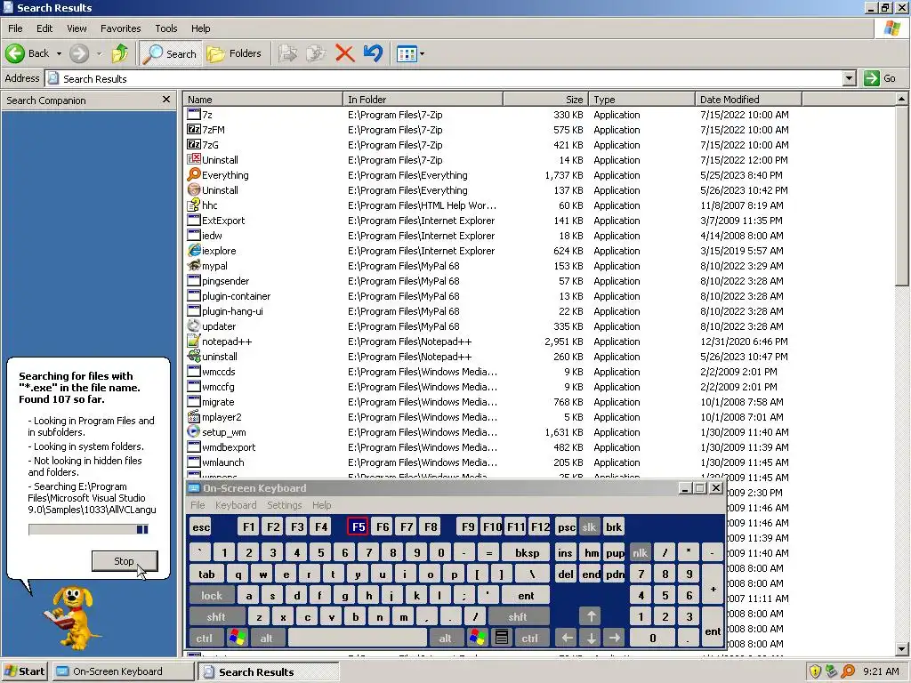The width and height of the screenshot is (911, 683).
Task: Click the red Delete toolbar icon
Action: coord(344,54)
